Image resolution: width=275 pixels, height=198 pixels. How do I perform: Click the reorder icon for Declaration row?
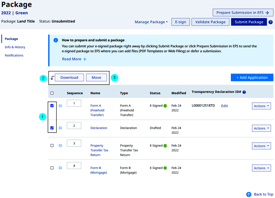click(x=60, y=128)
